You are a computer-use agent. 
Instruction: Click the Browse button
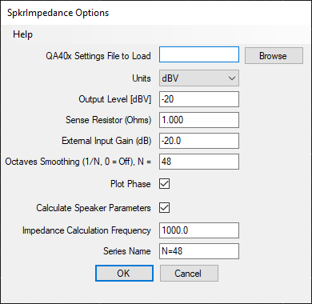[274, 56]
